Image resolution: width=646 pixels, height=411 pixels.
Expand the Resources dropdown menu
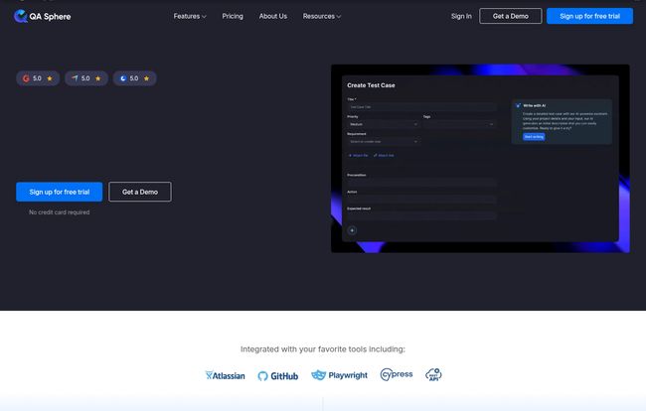click(x=322, y=16)
